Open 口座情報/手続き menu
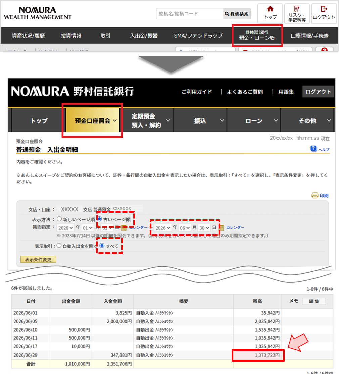Viewport: 339px width, 374px height. [309, 36]
